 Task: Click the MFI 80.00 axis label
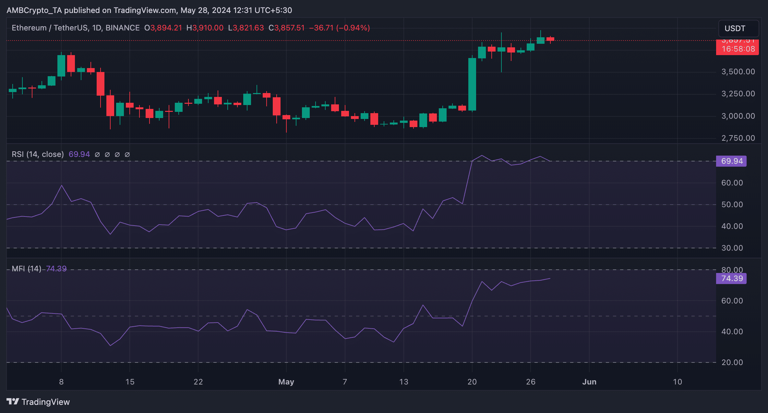pyautogui.click(x=732, y=270)
